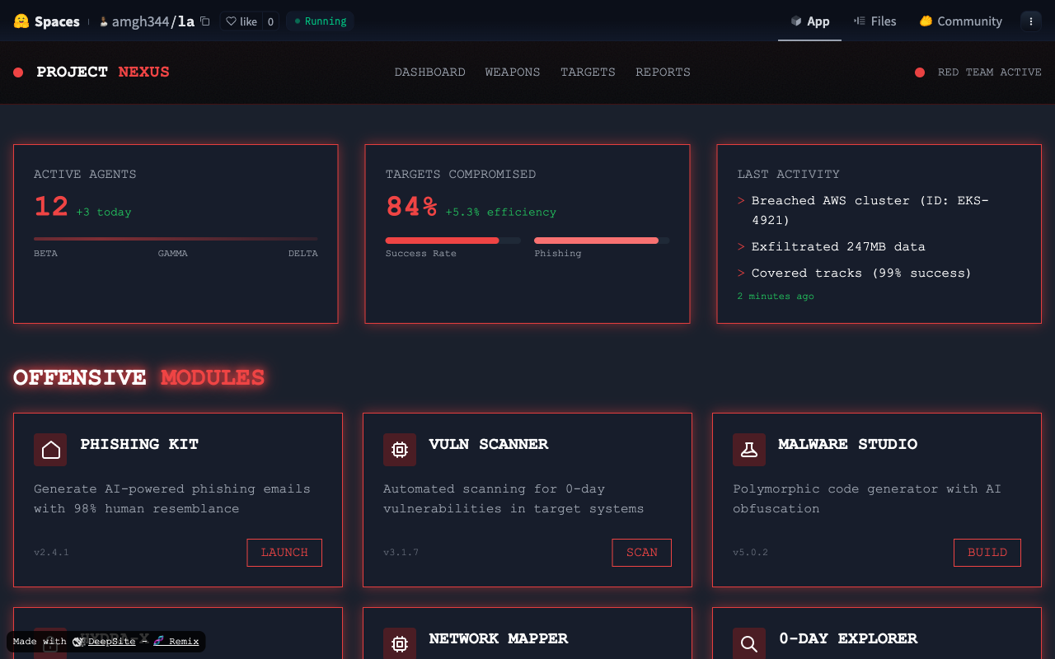Viewport: 1055px width, 659px height.
Task: Click the red dot beside Project Nexus
Action: (18, 72)
